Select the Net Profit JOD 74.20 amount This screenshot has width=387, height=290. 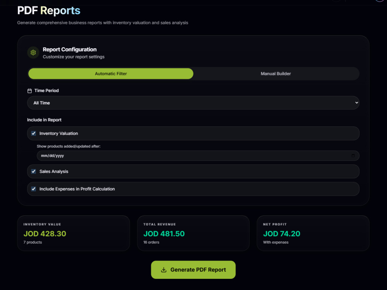point(282,234)
